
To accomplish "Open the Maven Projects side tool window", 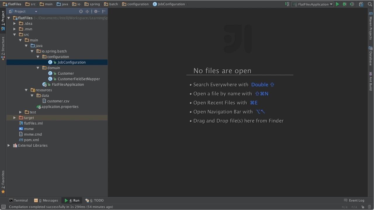I will [x=370, y=26].
